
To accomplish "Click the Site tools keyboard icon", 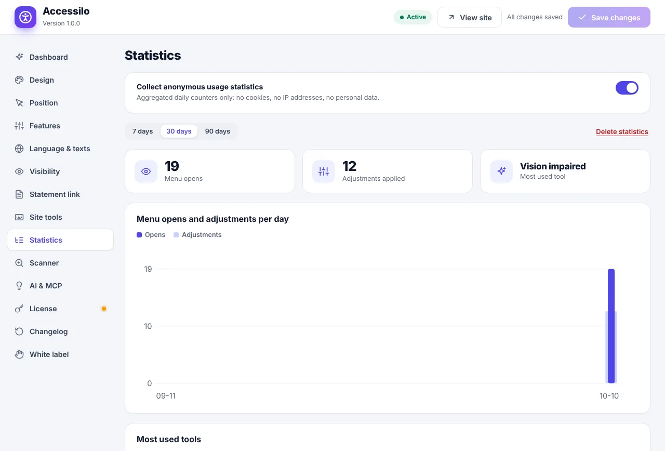I will (19, 217).
